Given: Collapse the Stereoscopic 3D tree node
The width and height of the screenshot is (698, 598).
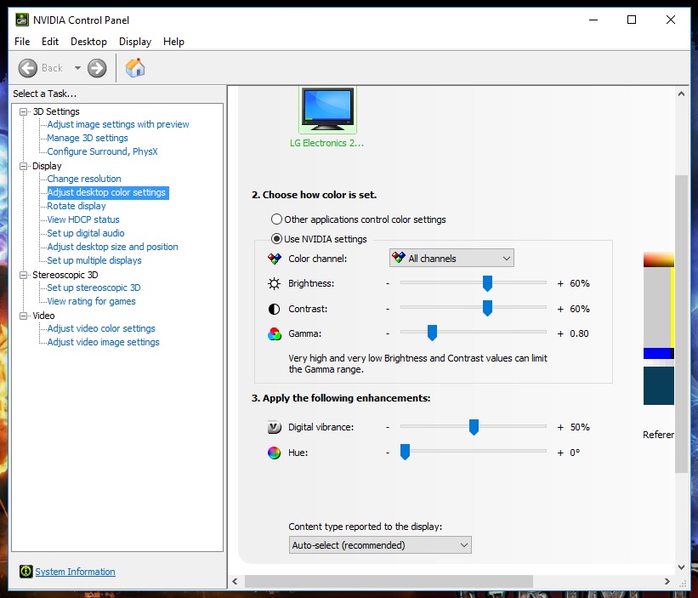Looking at the screenshot, I should point(24,275).
